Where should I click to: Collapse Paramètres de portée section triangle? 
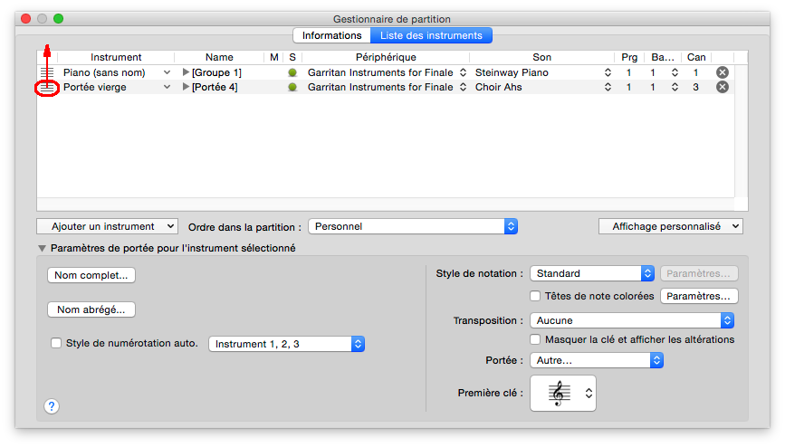(42, 248)
